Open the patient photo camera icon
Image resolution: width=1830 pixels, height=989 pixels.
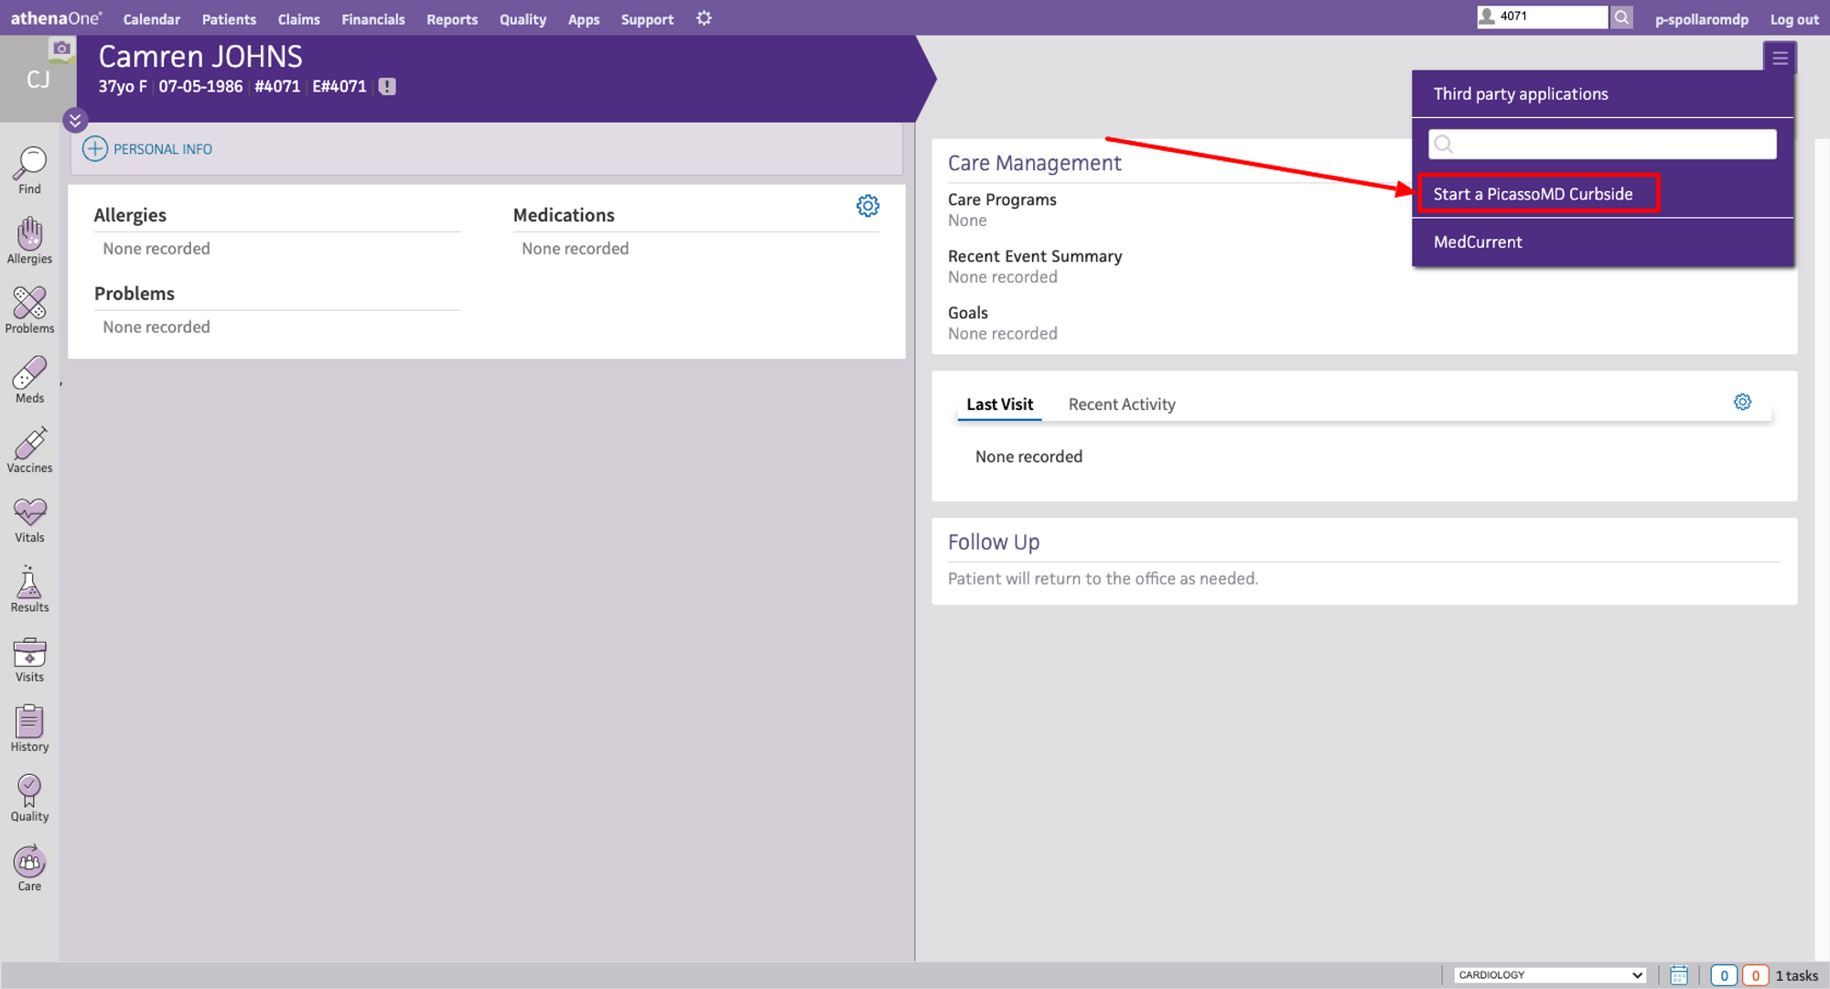[x=60, y=48]
